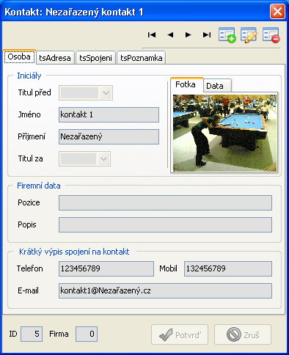Focus the Jméno input field
This screenshot has height=355, width=289.
coord(109,114)
